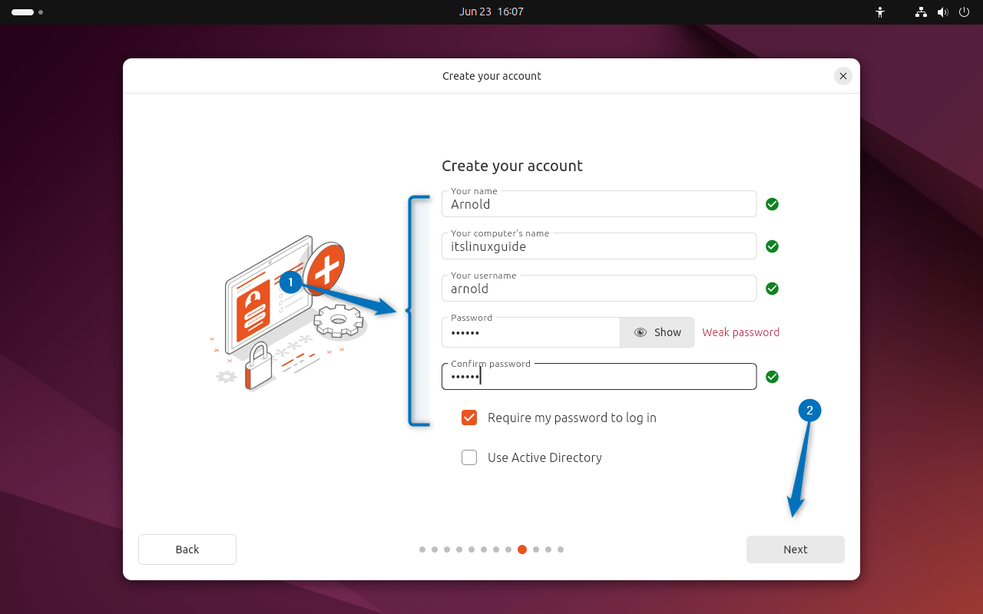Click the green checkmark beside Your name field
This screenshot has height=614, width=983.
coord(772,204)
